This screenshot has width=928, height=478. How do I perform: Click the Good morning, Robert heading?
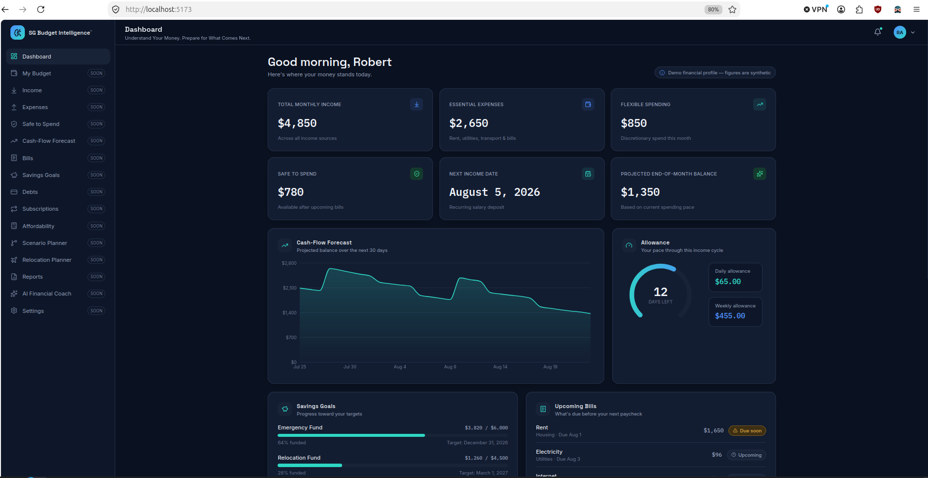[330, 62]
